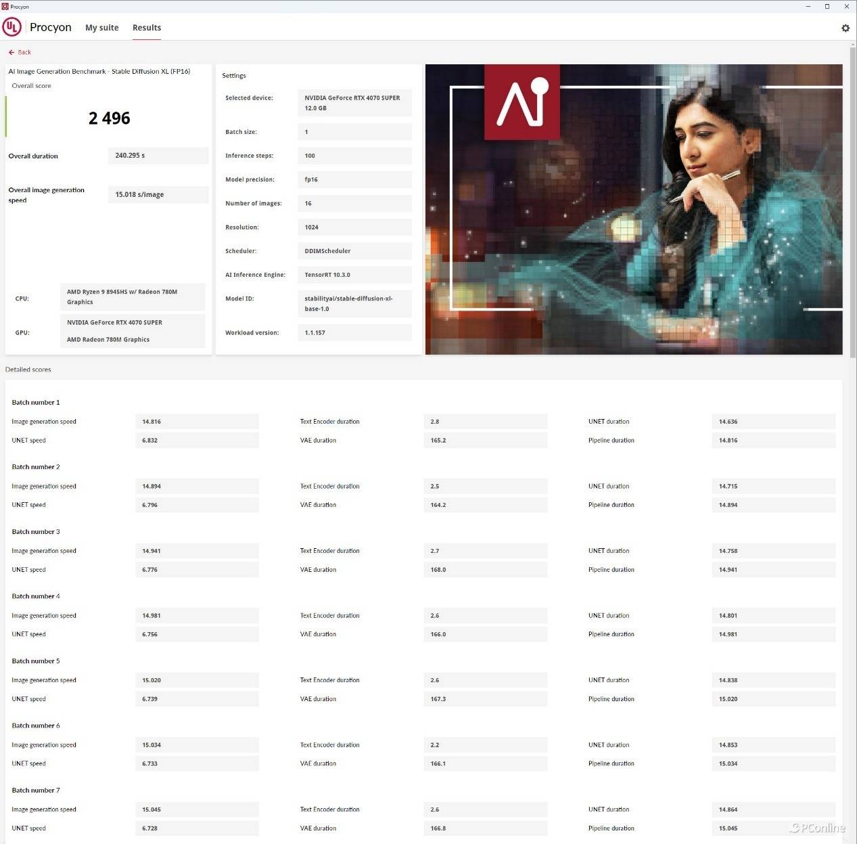This screenshot has height=844, width=857.
Task: Open settings with the gear icon
Action: point(845,28)
